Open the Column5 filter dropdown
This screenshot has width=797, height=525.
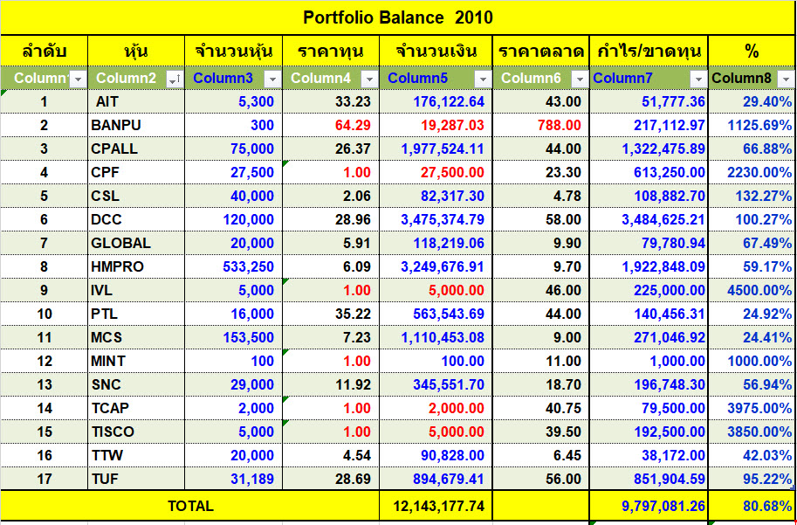click(483, 79)
